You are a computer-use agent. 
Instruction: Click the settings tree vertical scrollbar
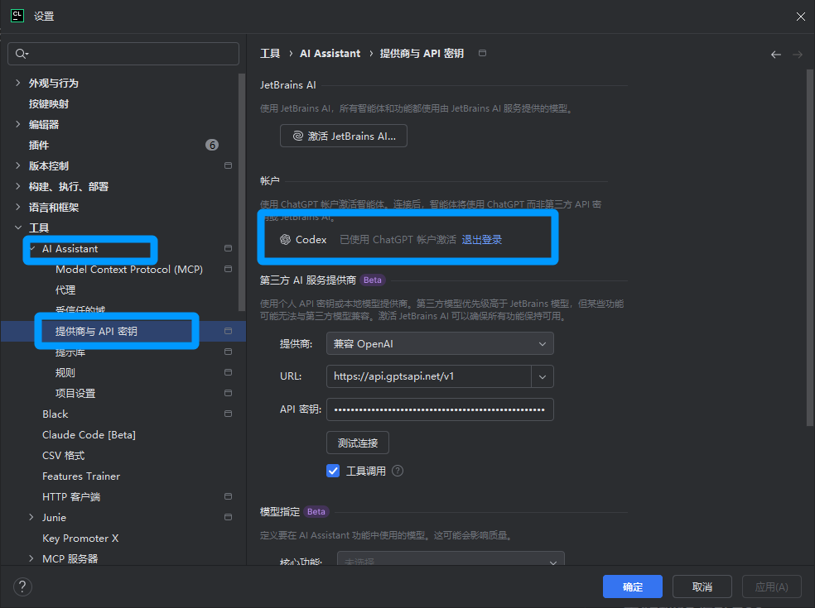coord(242,192)
